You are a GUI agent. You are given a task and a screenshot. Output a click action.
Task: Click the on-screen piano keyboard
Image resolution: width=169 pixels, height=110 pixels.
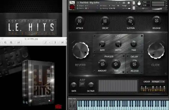pos(123,105)
